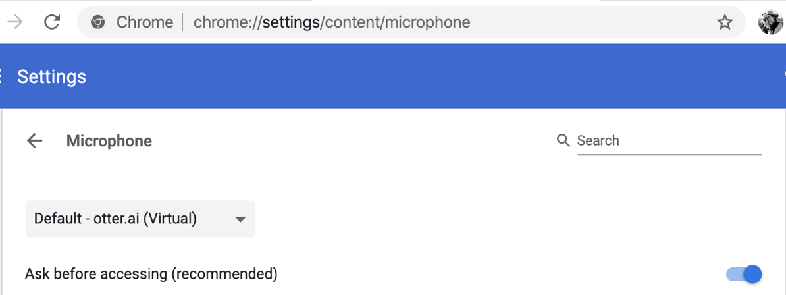The image size is (786, 295).
Task: Click the Settings title in header
Action: click(52, 77)
